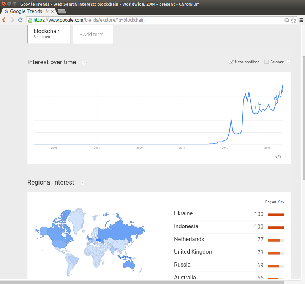The width and height of the screenshot is (305, 284).
Task: Close the Google Trends tab
Action: 52,11
